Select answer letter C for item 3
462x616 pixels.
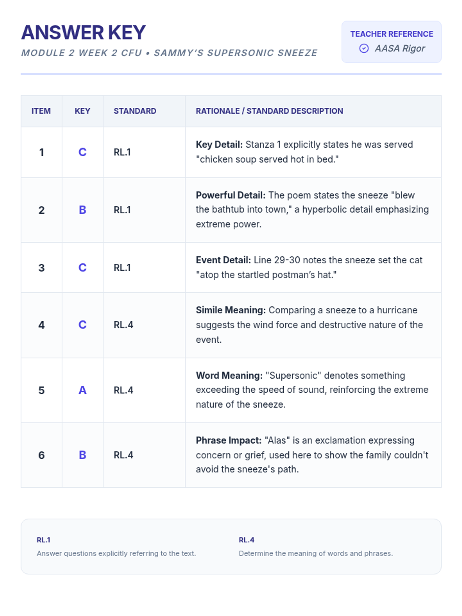[x=82, y=268]
